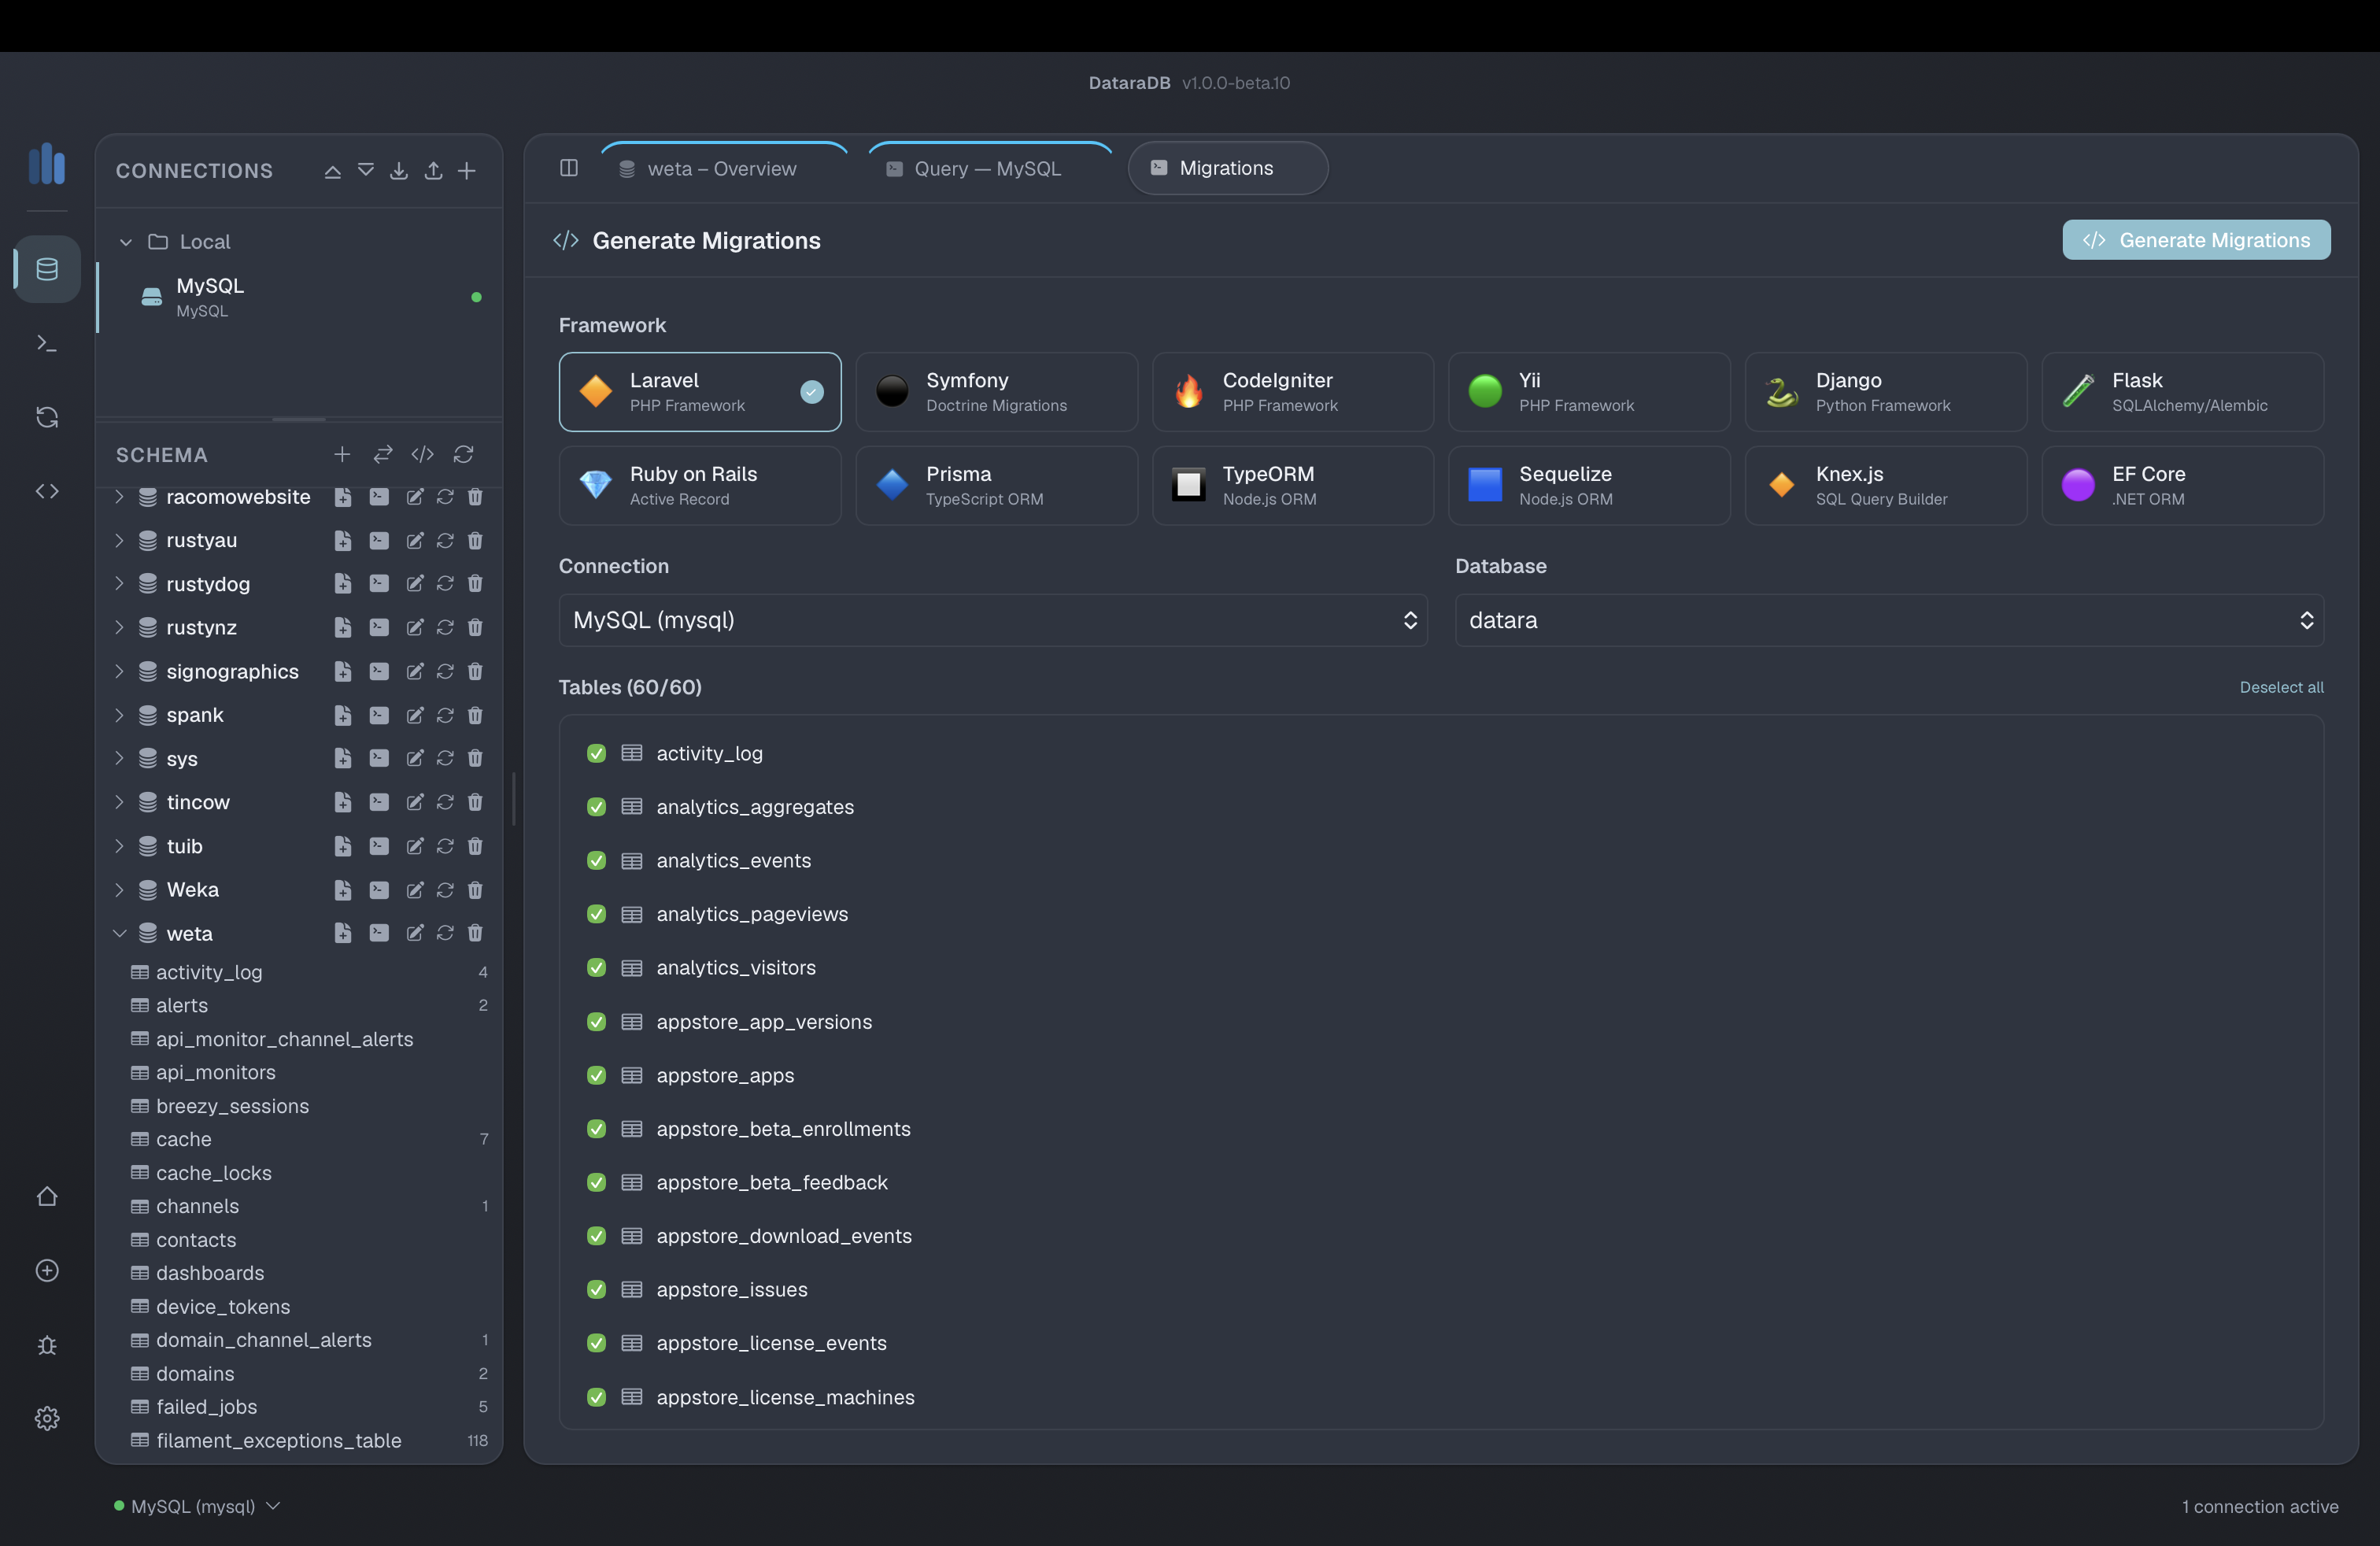Choose the Ruby on Rails framework card
The height and width of the screenshot is (1546, 2380).
700,486
